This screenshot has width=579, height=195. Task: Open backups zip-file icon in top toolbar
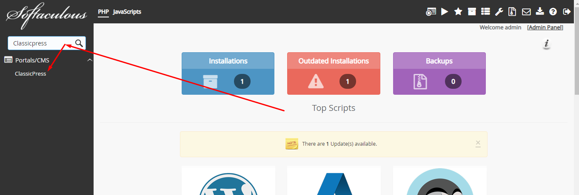[x=512, y=11]
